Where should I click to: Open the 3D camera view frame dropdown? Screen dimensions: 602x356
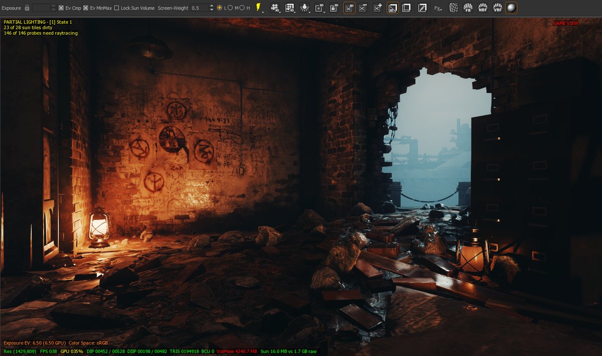coord(290,8)
